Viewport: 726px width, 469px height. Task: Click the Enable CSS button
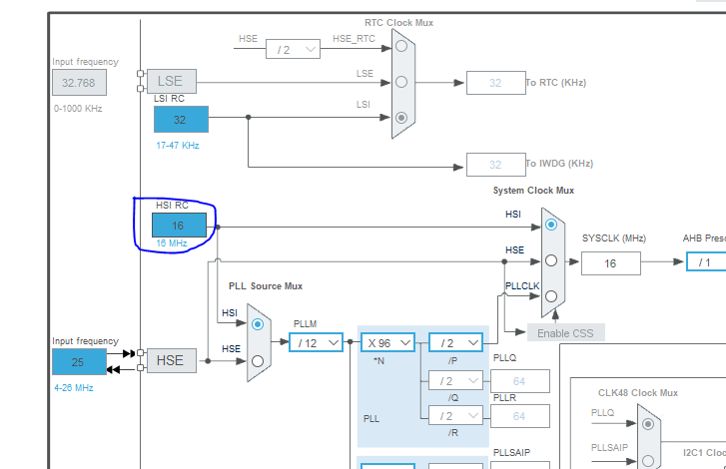click(565, 332)
